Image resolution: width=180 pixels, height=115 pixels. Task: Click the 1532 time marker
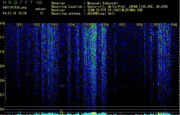37,25
